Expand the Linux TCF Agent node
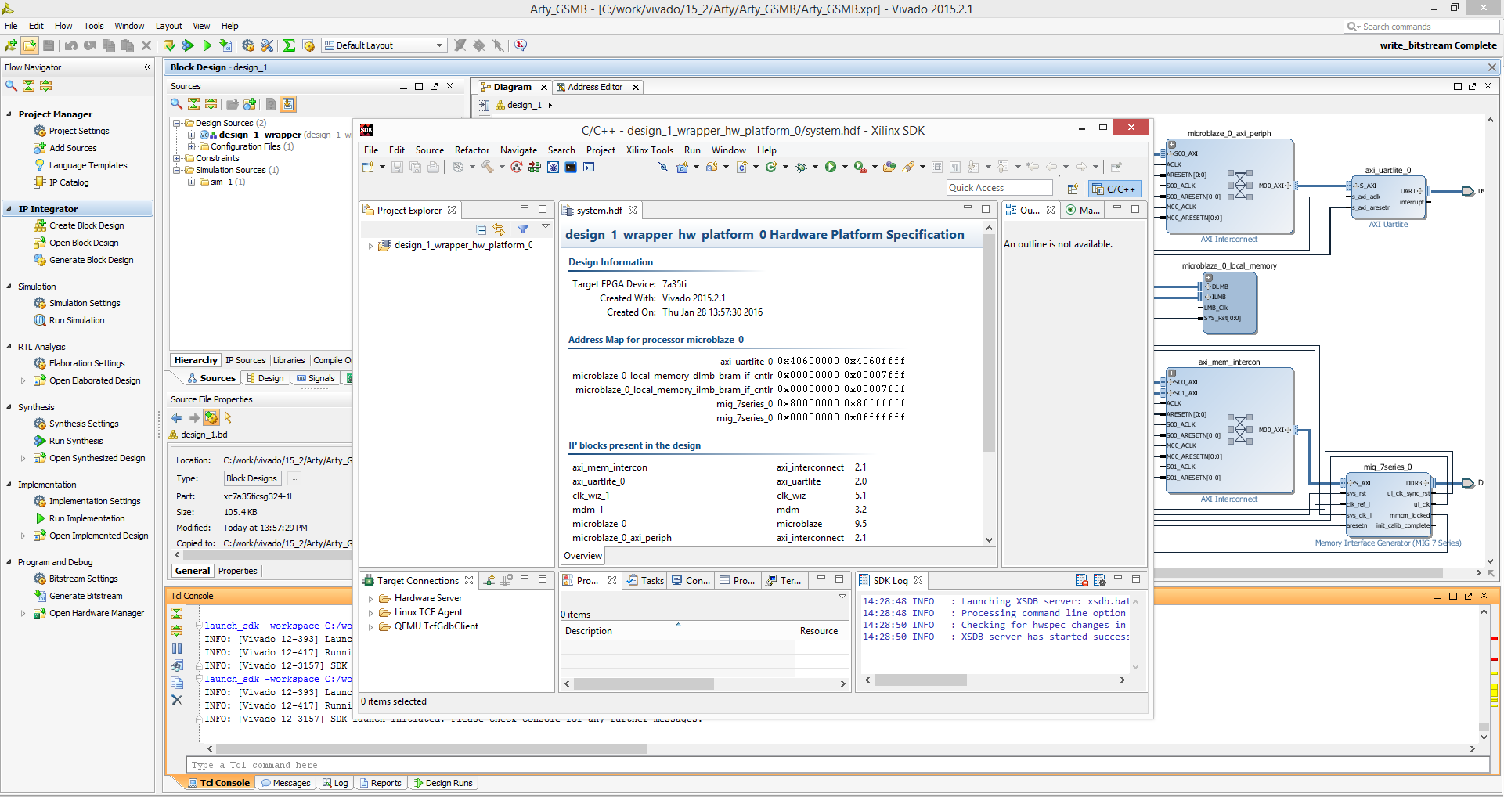The image size is (1504, 797). [371, 612]
